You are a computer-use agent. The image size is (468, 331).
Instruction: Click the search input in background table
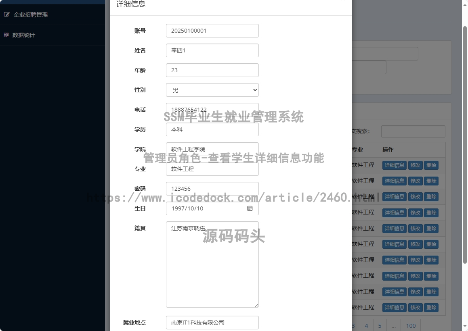pyautogui.click(x=413, y=131)
